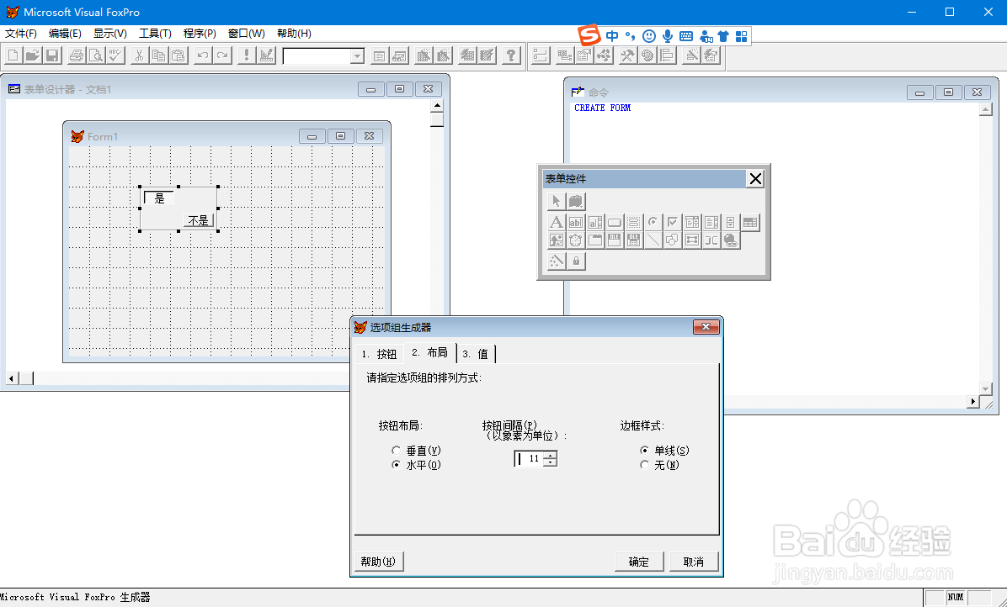The width and height of the screenshot is (1007, 607).
Task: Switch to the 1. 按钮 tab
Action: [x=379, y=354]
